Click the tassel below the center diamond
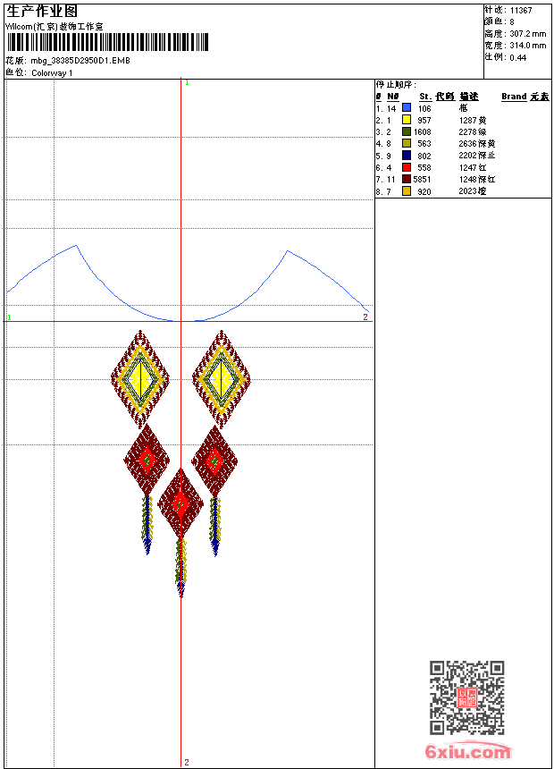 point(180,568)
